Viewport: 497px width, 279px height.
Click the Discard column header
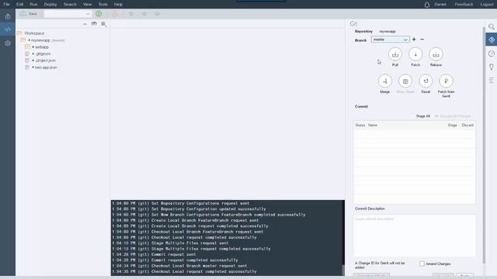point(467,126)
